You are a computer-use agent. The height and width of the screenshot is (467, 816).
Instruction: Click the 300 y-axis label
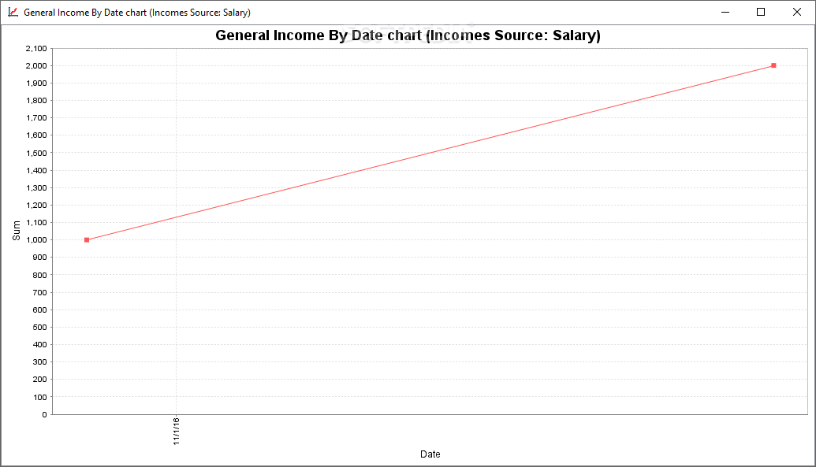click(39, 362)
